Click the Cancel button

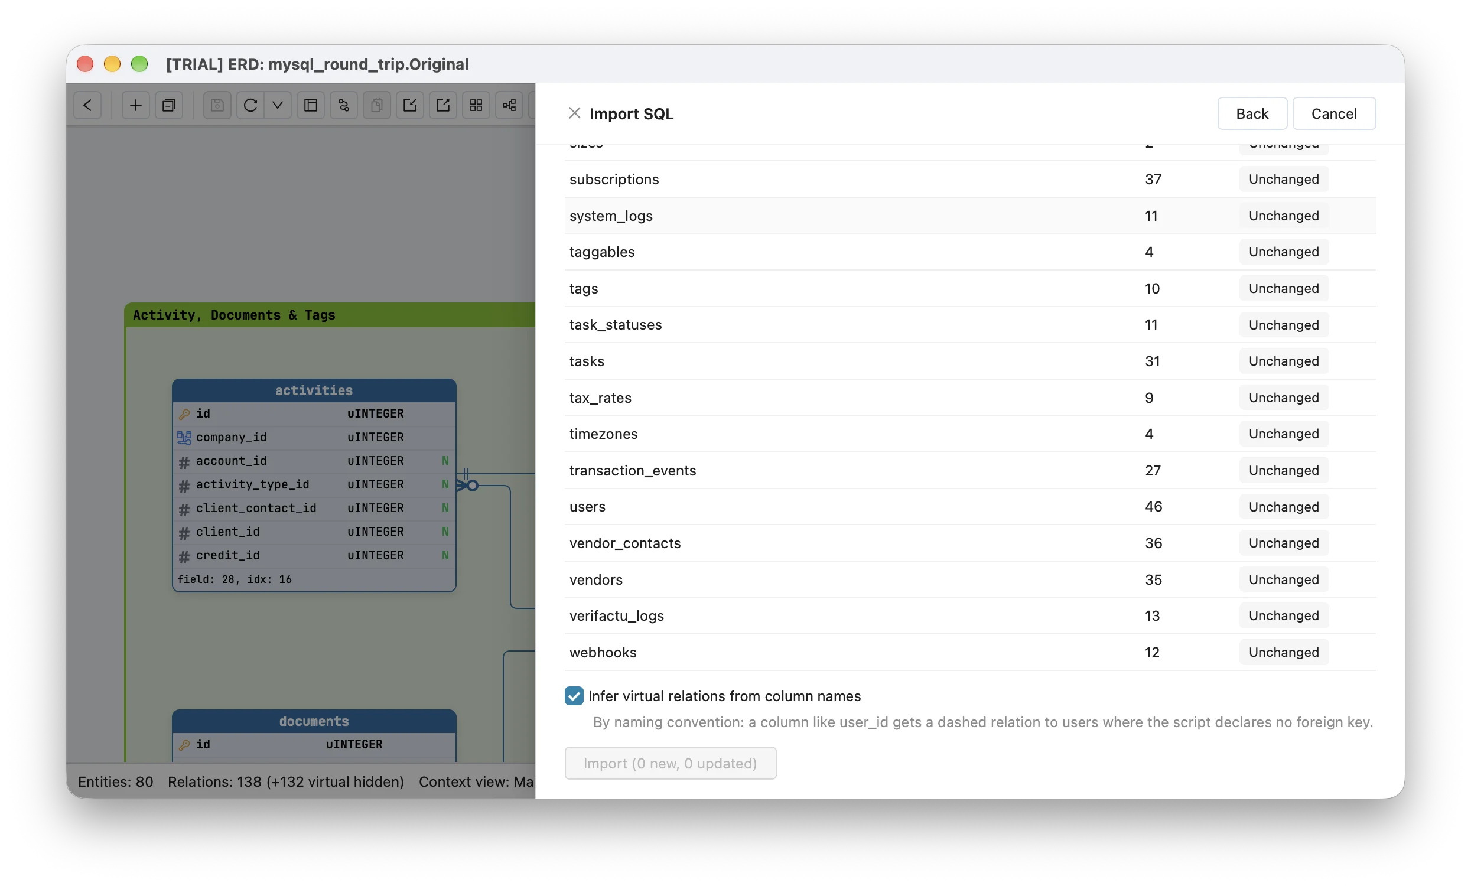(x=1334, y=113)
